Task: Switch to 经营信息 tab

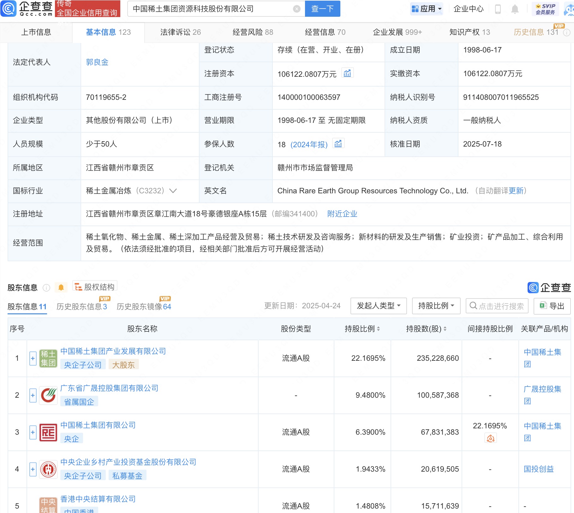Action: point(325,32)
